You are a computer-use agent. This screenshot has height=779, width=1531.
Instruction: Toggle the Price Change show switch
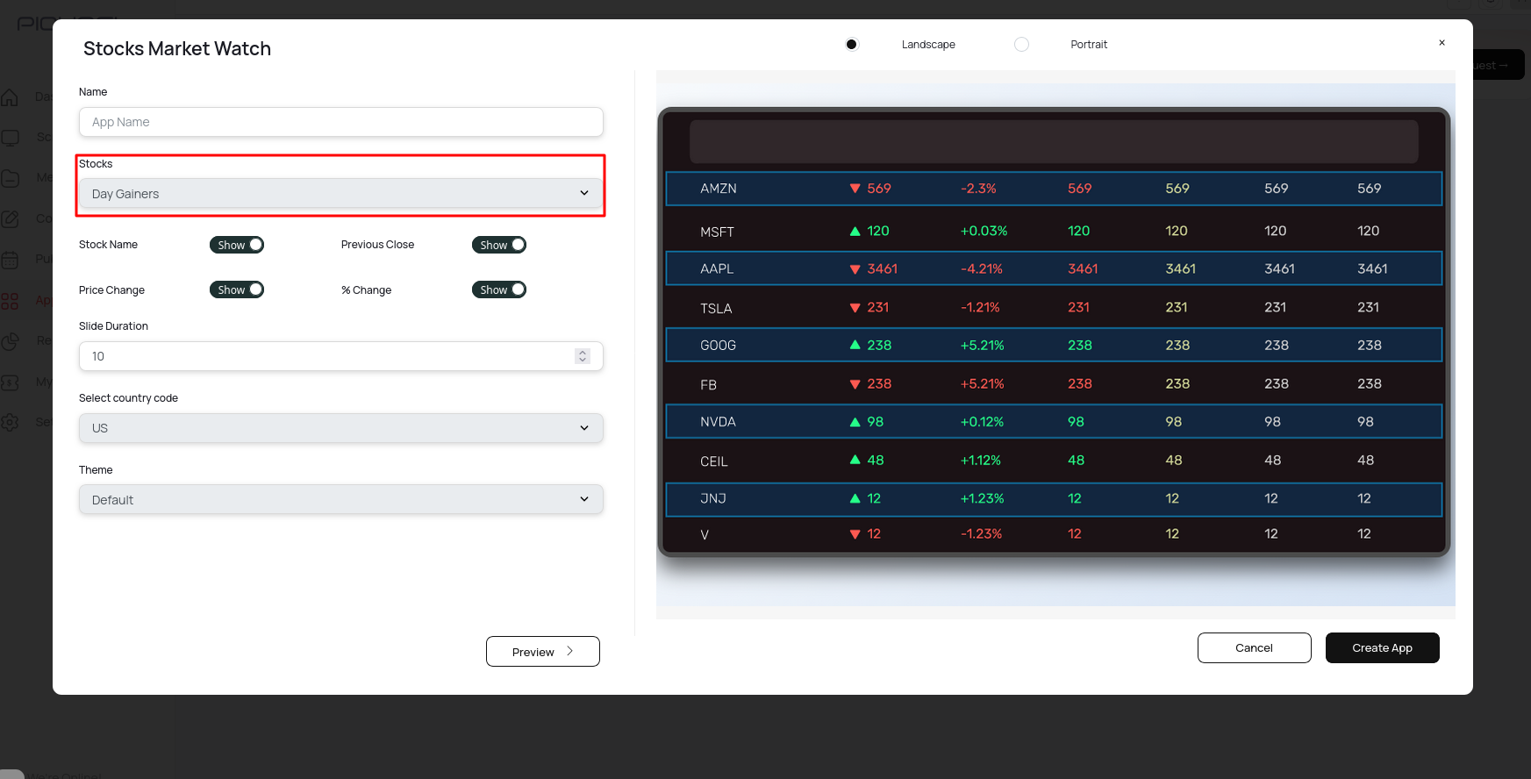click(x=237, y=289)
